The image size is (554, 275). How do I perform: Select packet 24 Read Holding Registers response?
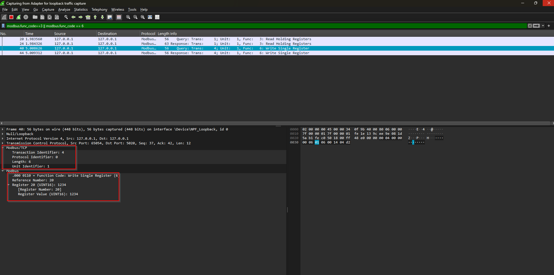[x=277, y=44]
